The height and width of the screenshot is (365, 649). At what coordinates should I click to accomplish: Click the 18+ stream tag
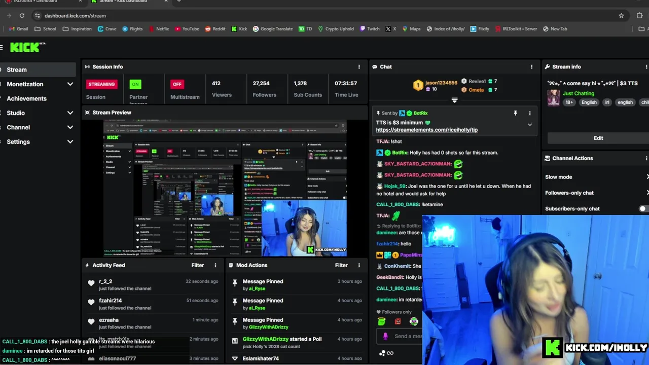click(x=569, y=102)
